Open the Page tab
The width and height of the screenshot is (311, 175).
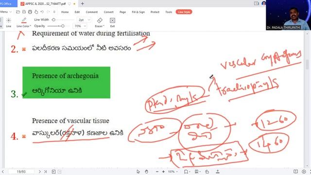tap(122, 12)
